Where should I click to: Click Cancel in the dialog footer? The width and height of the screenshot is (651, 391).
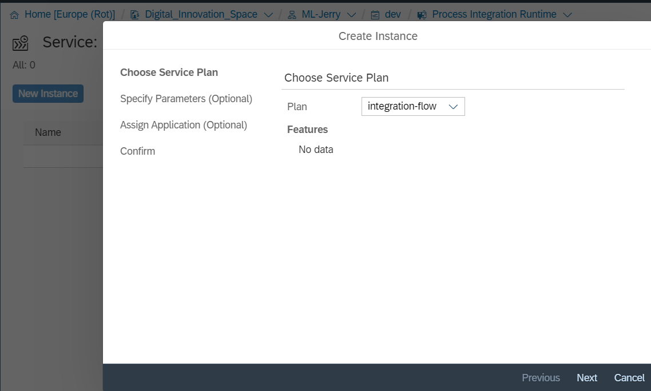tap(629, 378)
